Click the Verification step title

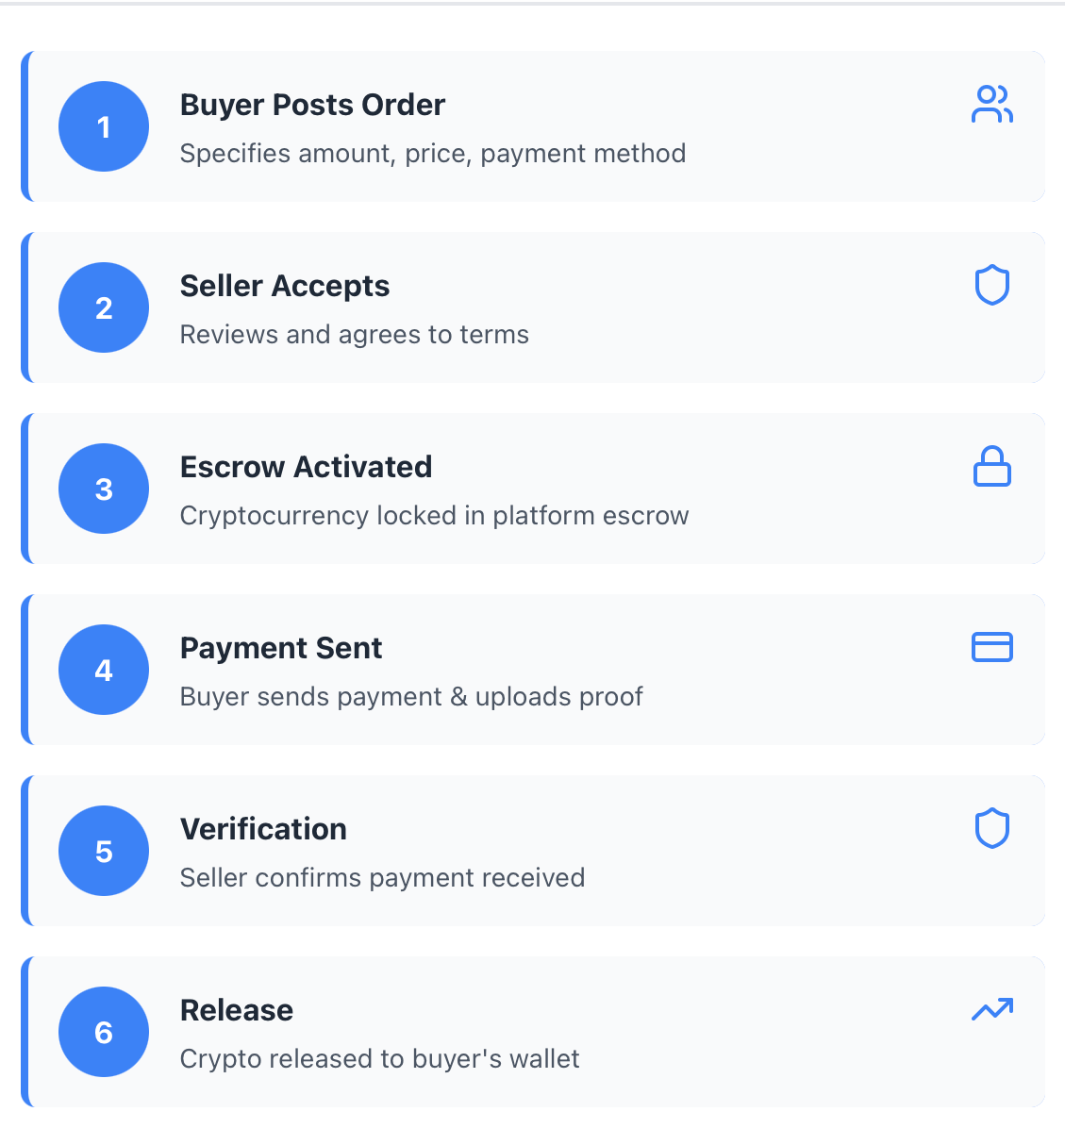coord(263,829)
